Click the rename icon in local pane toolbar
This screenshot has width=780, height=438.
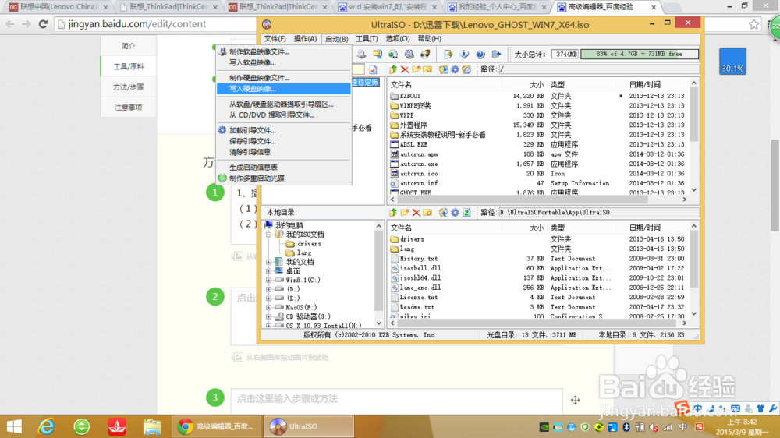coord(427,212)
